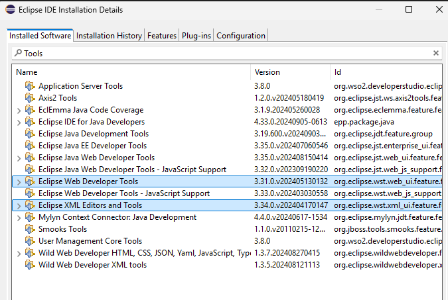
Task: Click the Mylyn Context Connector feature icon
Action: (30, 217)
